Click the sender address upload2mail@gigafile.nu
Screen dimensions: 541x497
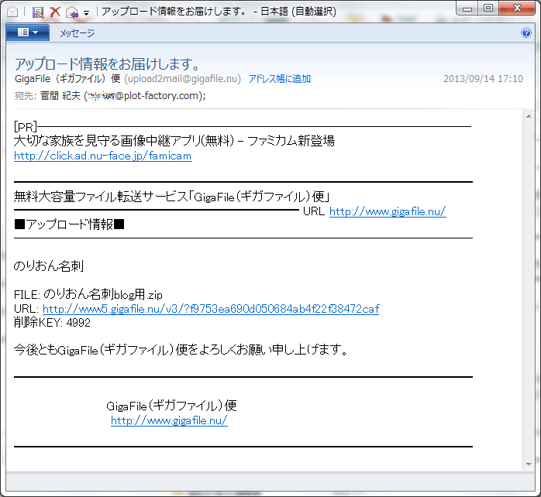(182, 79)
